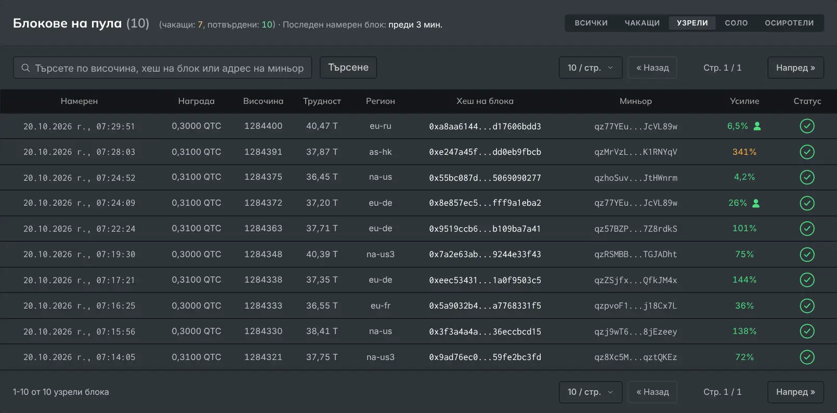Switch to the ЧАКАЩИ filter tab
Image resolution: width=837 pixels, height=413 pixels.
tap(642, 23)
